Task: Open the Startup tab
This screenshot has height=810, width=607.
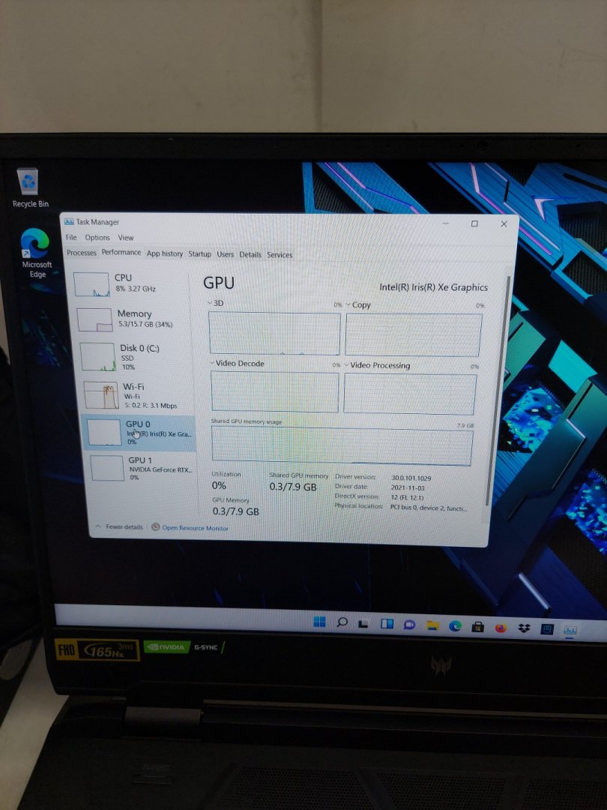Action: 200,254
